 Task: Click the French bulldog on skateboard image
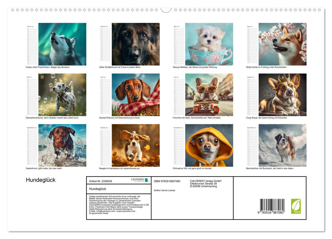[209, 95]
